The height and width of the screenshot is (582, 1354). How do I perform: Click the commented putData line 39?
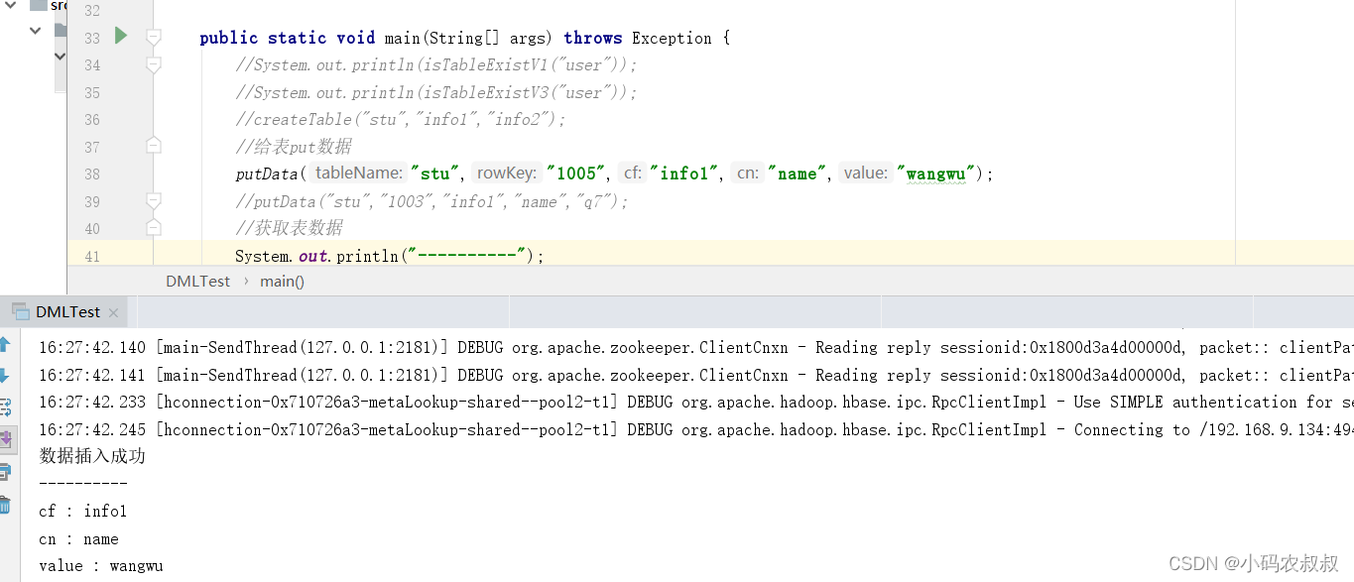click(x=432, y=201)
